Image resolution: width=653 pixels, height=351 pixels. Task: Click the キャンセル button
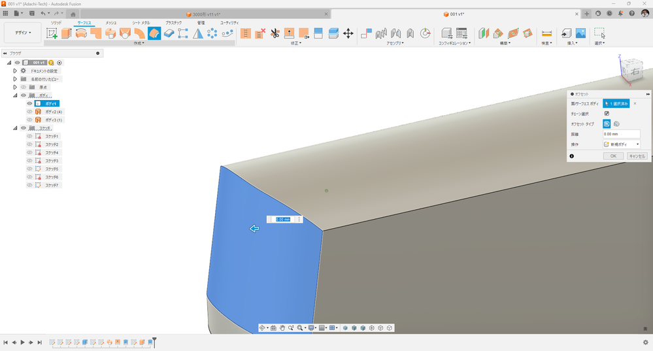(637, 156)
